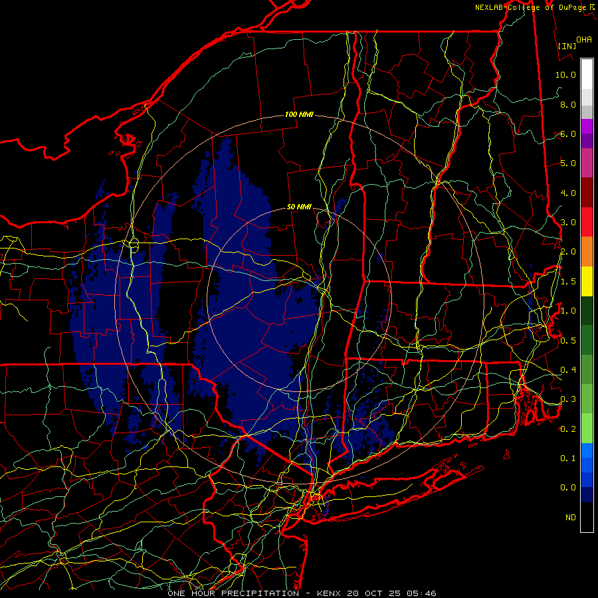Image resolution: width=598 pixels, height=598 pixels.
Task: Click the NEXLAB-College of DuPage label
Action: (x=530, y=7)
